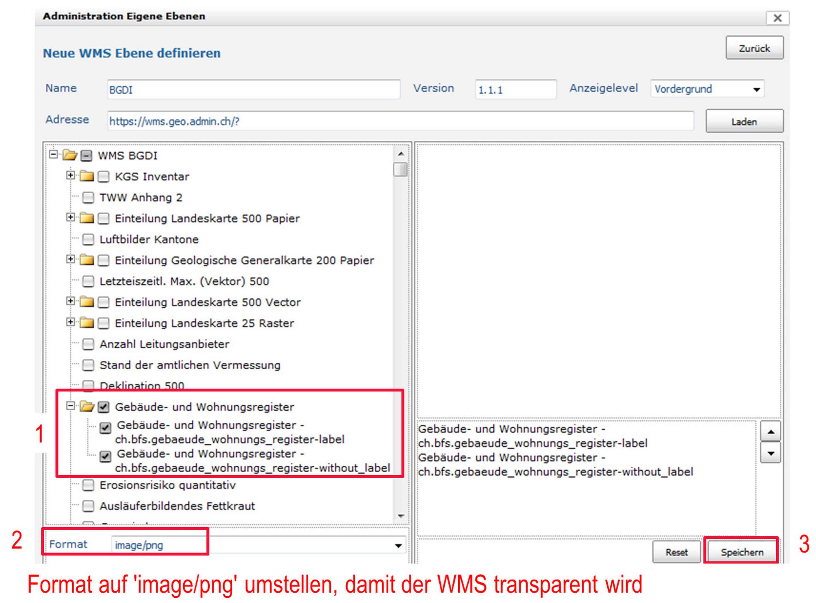Click the Gebäude- und Wohnungsregister open folder icon
This screenshot has width=816, height=603.
coord(87,407)
